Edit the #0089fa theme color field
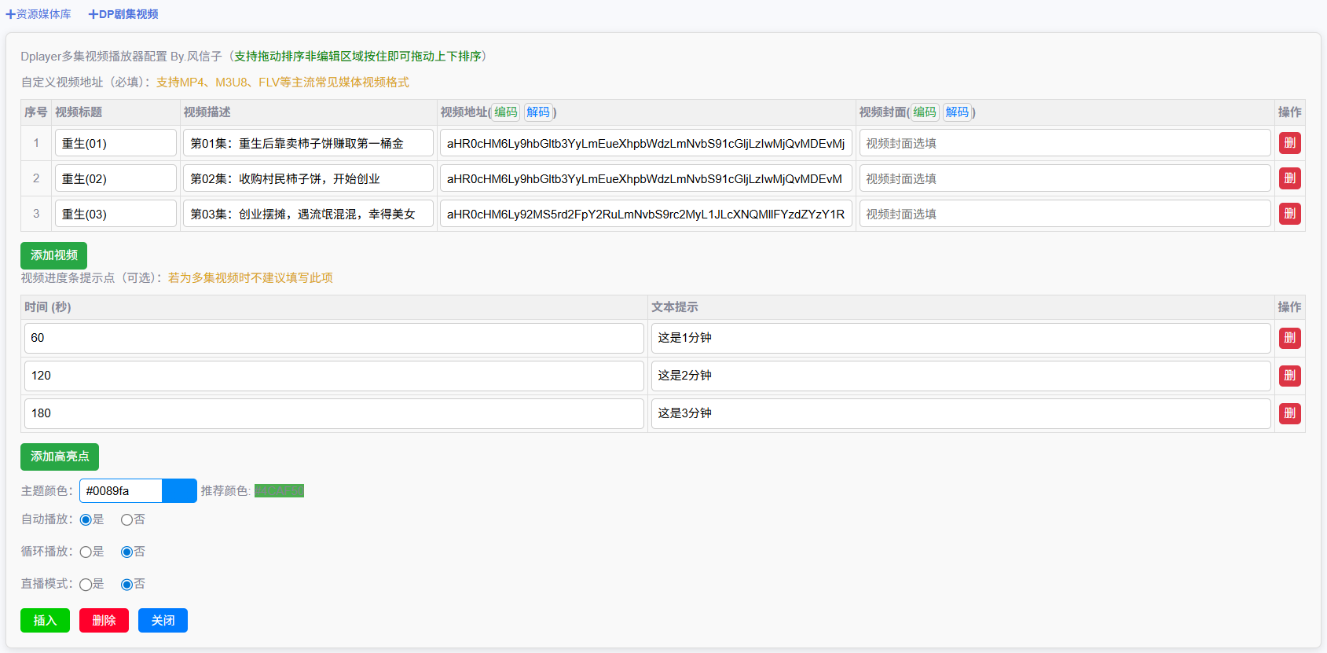 [x=120, y=490]
